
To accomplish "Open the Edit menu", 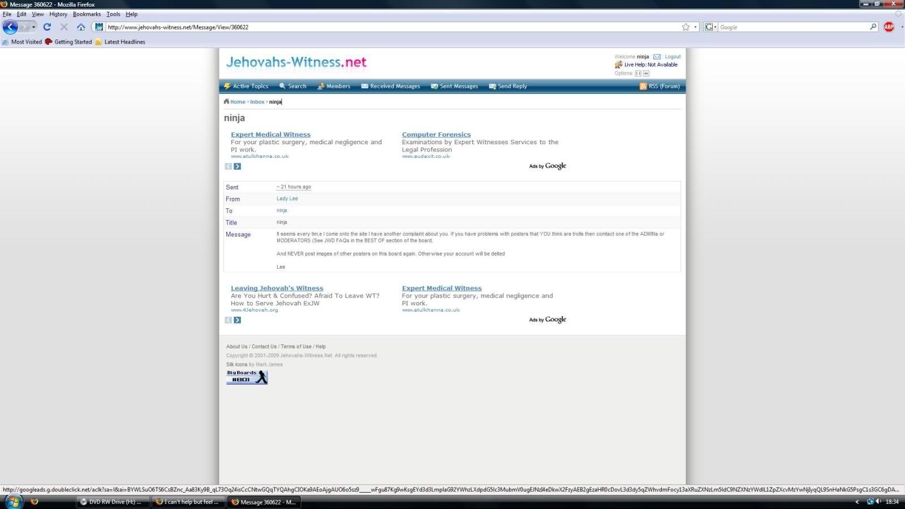I will [x=21, y=14].
